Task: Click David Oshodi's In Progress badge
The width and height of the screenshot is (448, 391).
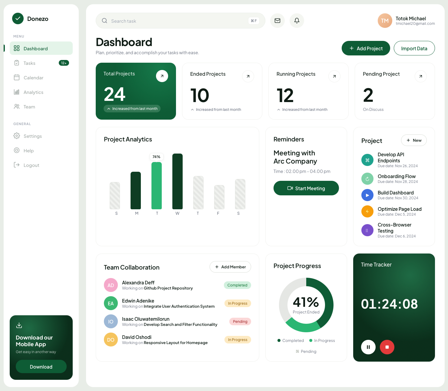Action: tap(238, 340)
